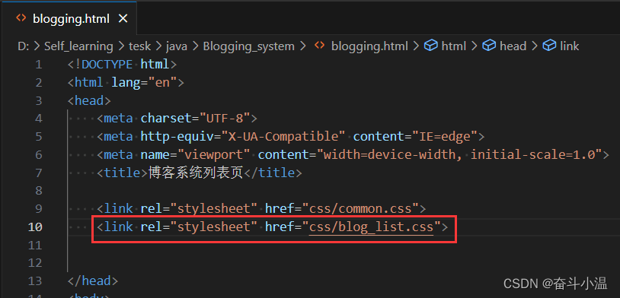Click the HTML file icon in breadcrumb
Screen dimensions: 620x298
[x=319, y=46]
